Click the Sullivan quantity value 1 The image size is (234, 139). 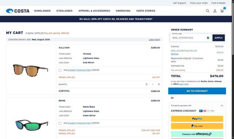(153, 84)
